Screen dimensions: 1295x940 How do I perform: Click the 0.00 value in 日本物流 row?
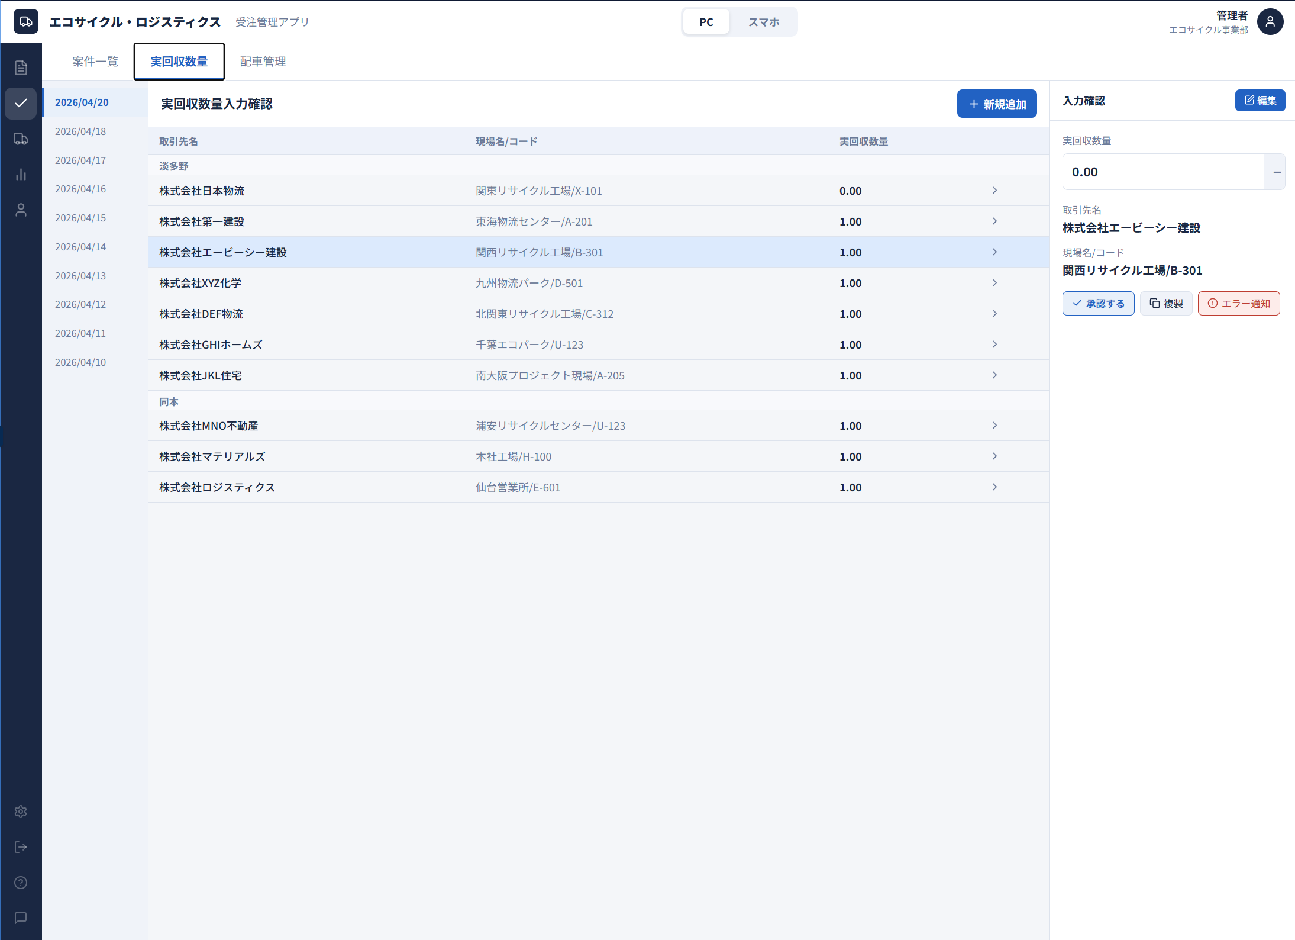click(x=850, y=191)
